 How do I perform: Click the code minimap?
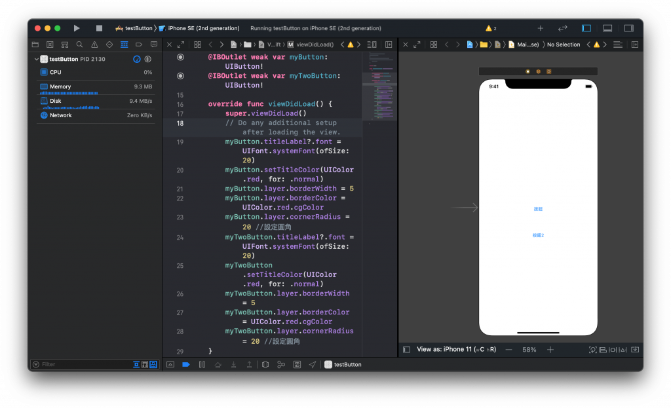pos(379,86)
